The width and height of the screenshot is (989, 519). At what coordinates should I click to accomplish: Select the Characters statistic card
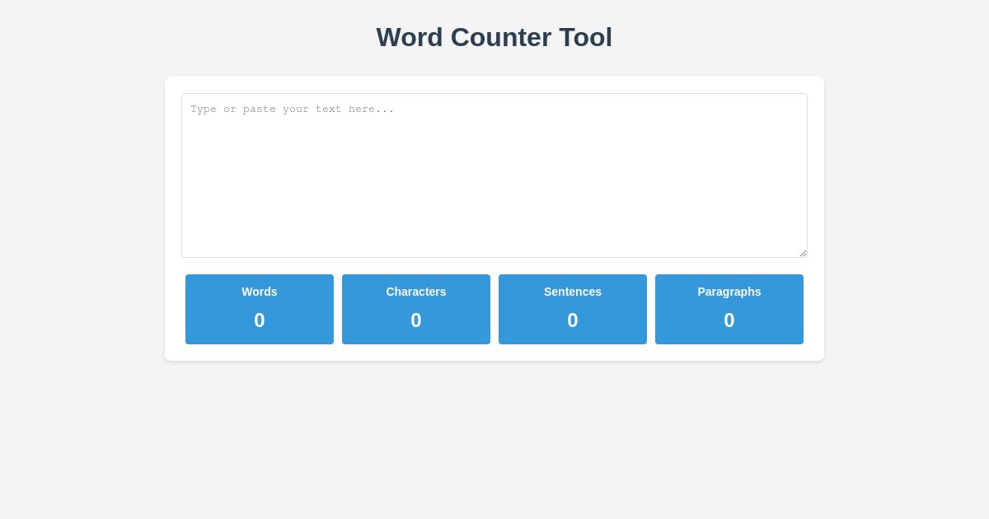click(416, 309)
